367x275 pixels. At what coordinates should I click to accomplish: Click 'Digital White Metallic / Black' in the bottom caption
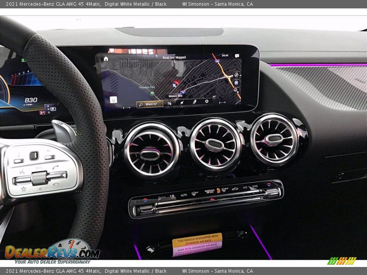135,271
